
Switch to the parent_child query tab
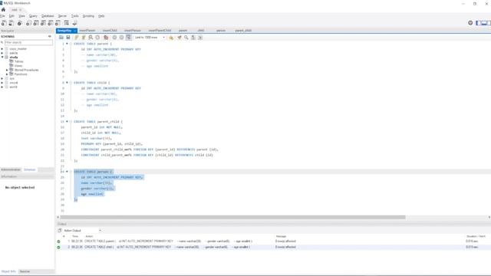coord(243,31)
